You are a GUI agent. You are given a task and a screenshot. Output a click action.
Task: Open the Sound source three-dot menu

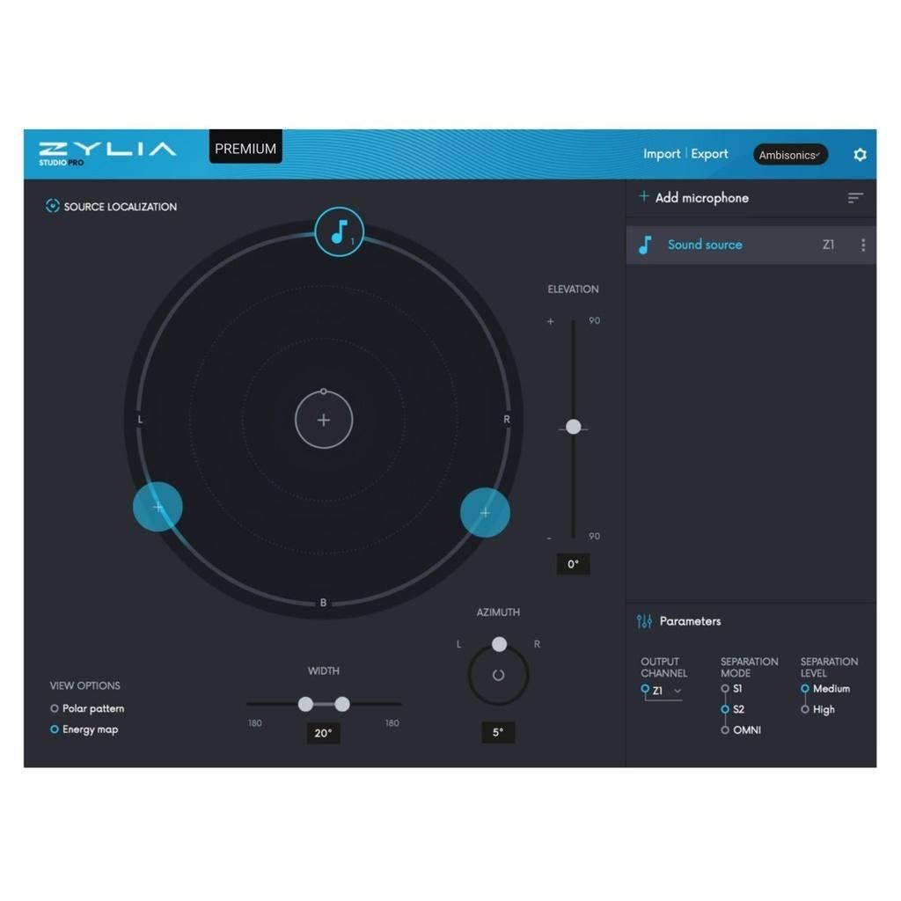862,245
